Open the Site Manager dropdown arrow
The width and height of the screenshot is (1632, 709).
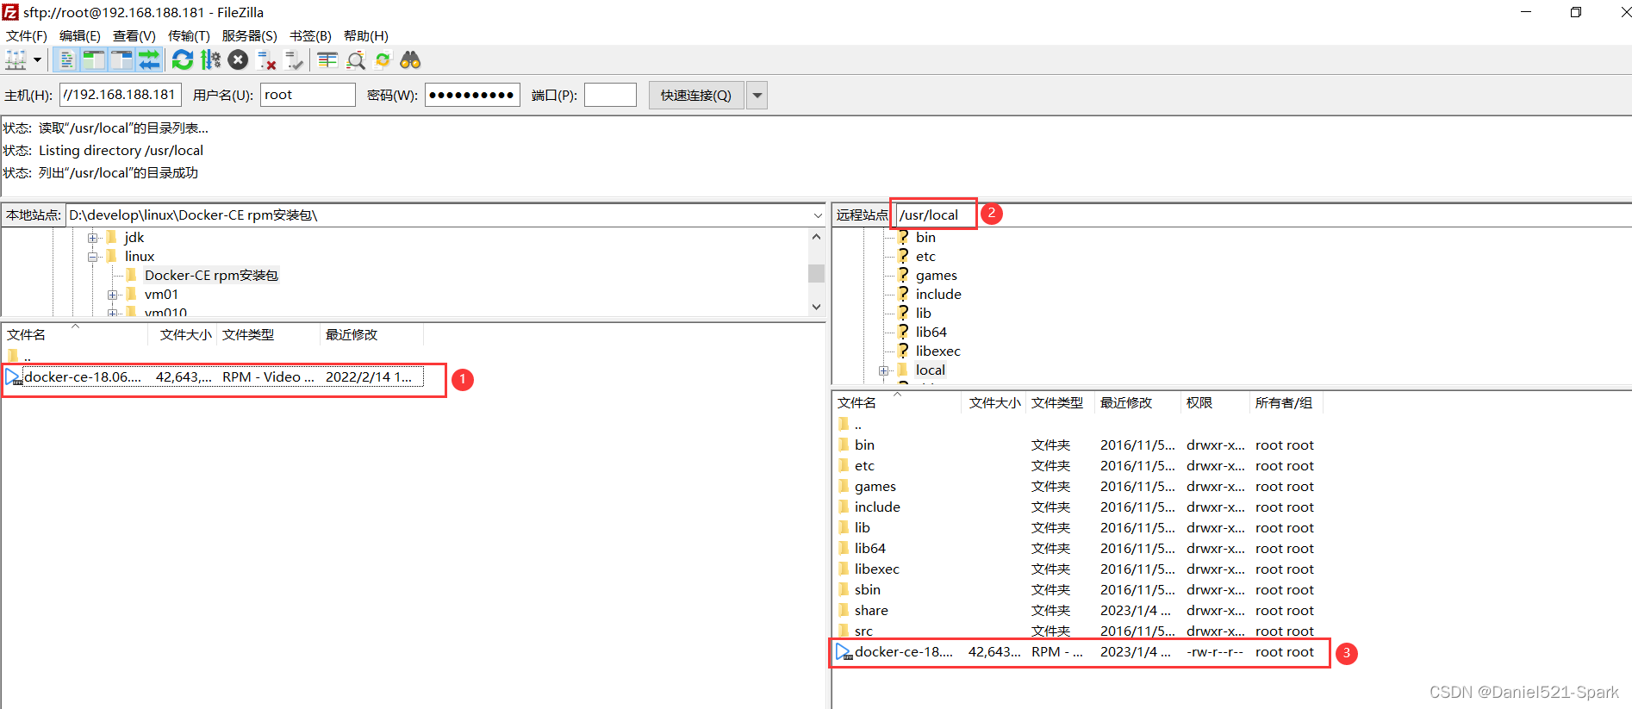click(x=37, y=60)
